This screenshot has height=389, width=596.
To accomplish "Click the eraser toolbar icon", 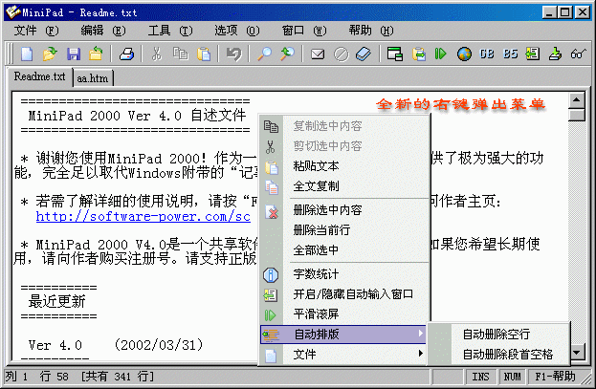I will pyautogui.click(x=364, y=54).
